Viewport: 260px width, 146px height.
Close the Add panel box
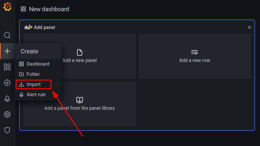coord(249,27)
